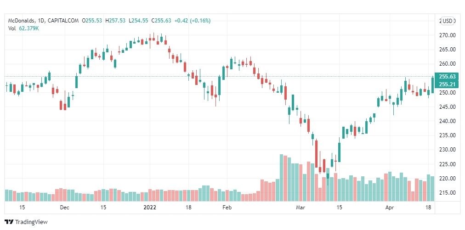465x230 pixels.
Task: Select the 1D interval label
Action: point(41,21)
